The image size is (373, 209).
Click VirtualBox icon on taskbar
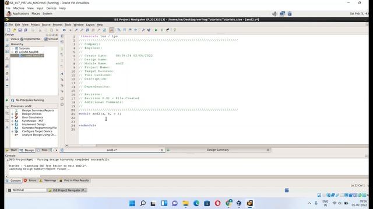[x=239, y=203]
